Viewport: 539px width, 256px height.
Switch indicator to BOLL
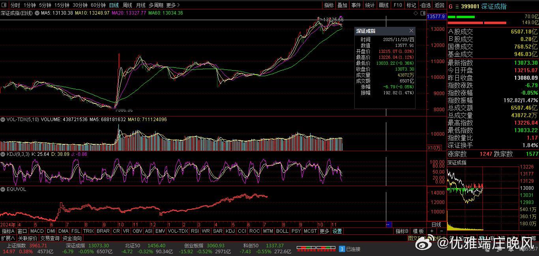point(282,231)
